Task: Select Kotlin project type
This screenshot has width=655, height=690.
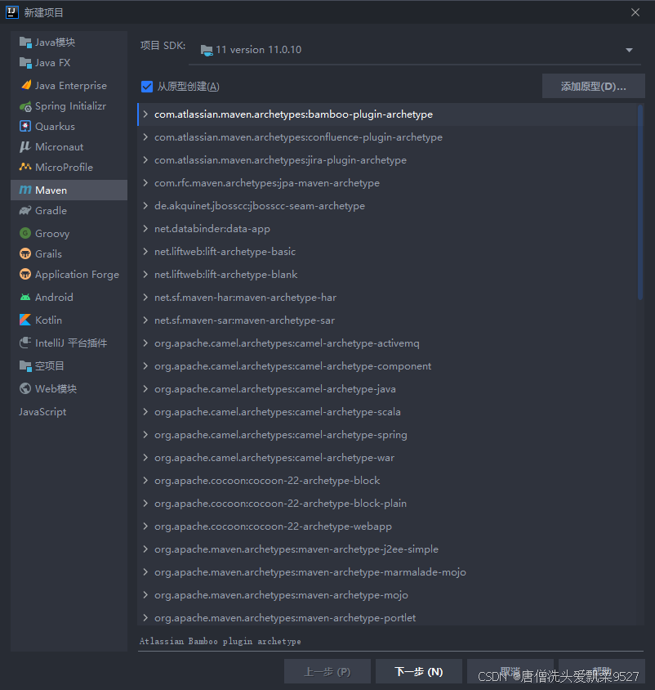Action: click(69, 320)
